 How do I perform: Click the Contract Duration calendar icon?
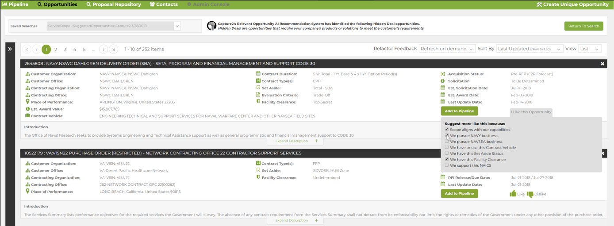point(258,74)
